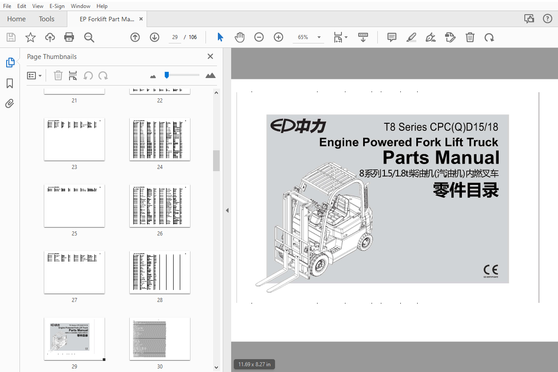The height and width of the screenshot is (372, 558).
Task: Rotate the page with the clockwise arrow icon
Action: point(489,37)
